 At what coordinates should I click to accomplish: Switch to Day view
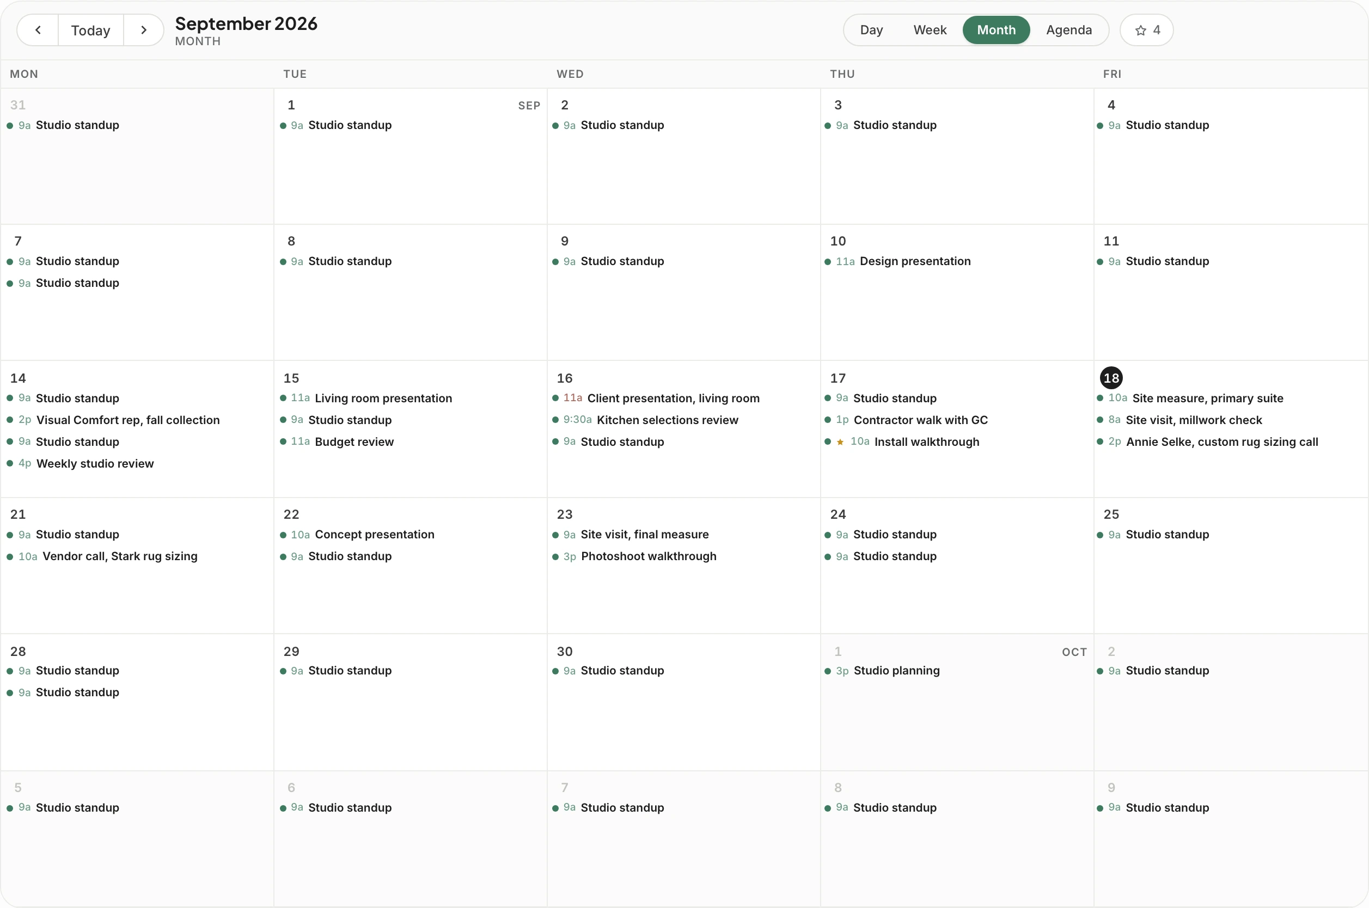pyautogui.click(x=871, y=30)
